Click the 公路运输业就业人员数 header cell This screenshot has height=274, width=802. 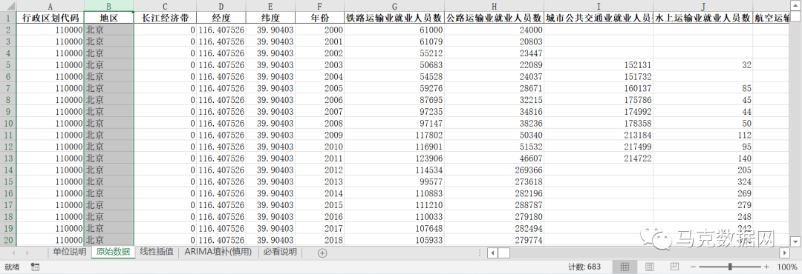point(494,18)
